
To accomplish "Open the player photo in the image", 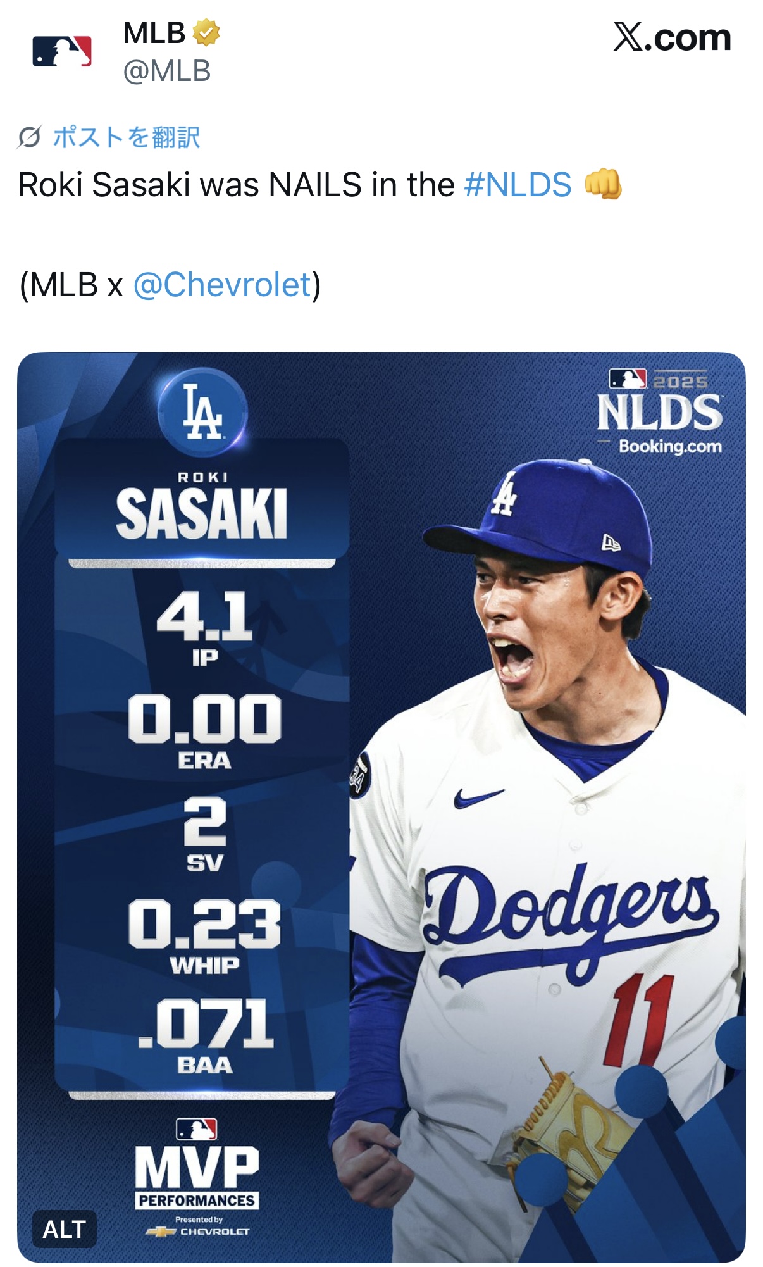I will [557, 823].
